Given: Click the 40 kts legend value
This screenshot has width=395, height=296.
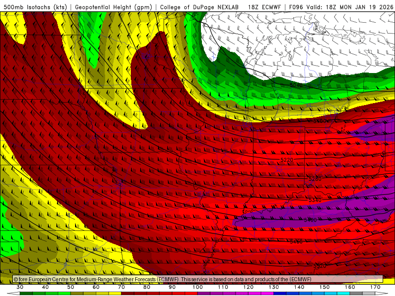Looking at the screenshot, I should 45,287.
